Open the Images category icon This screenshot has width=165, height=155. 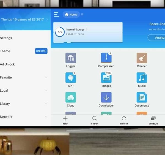tap(106, 78)
